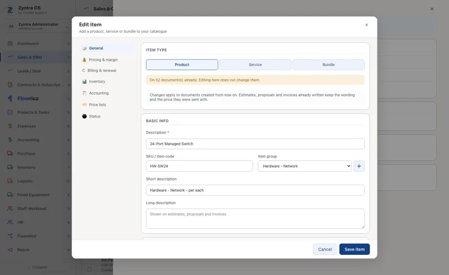Click the Long description text area
This screenshot has width=449, height=275.
(x=255, y=218)
